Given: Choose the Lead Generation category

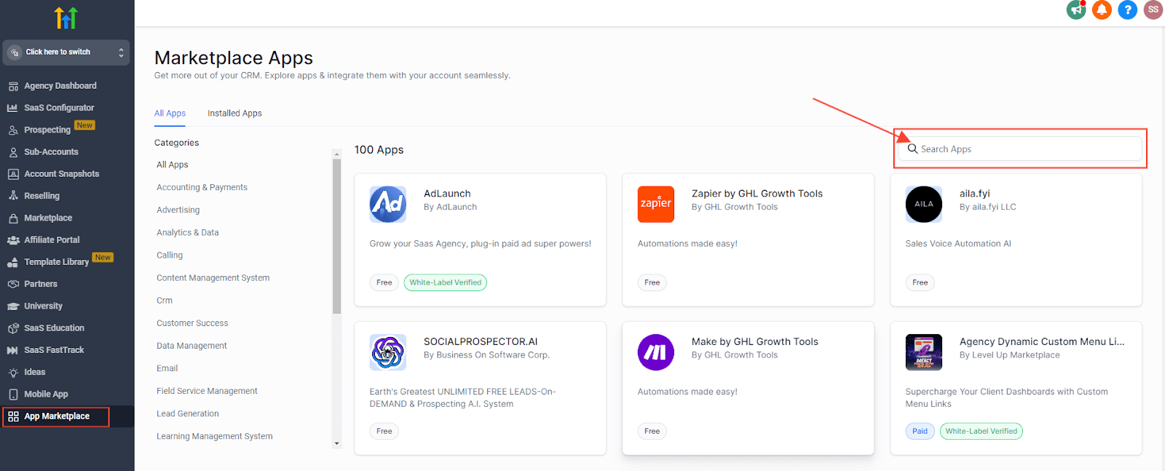Looking at the screenshot, I should [x=188, y=413].
